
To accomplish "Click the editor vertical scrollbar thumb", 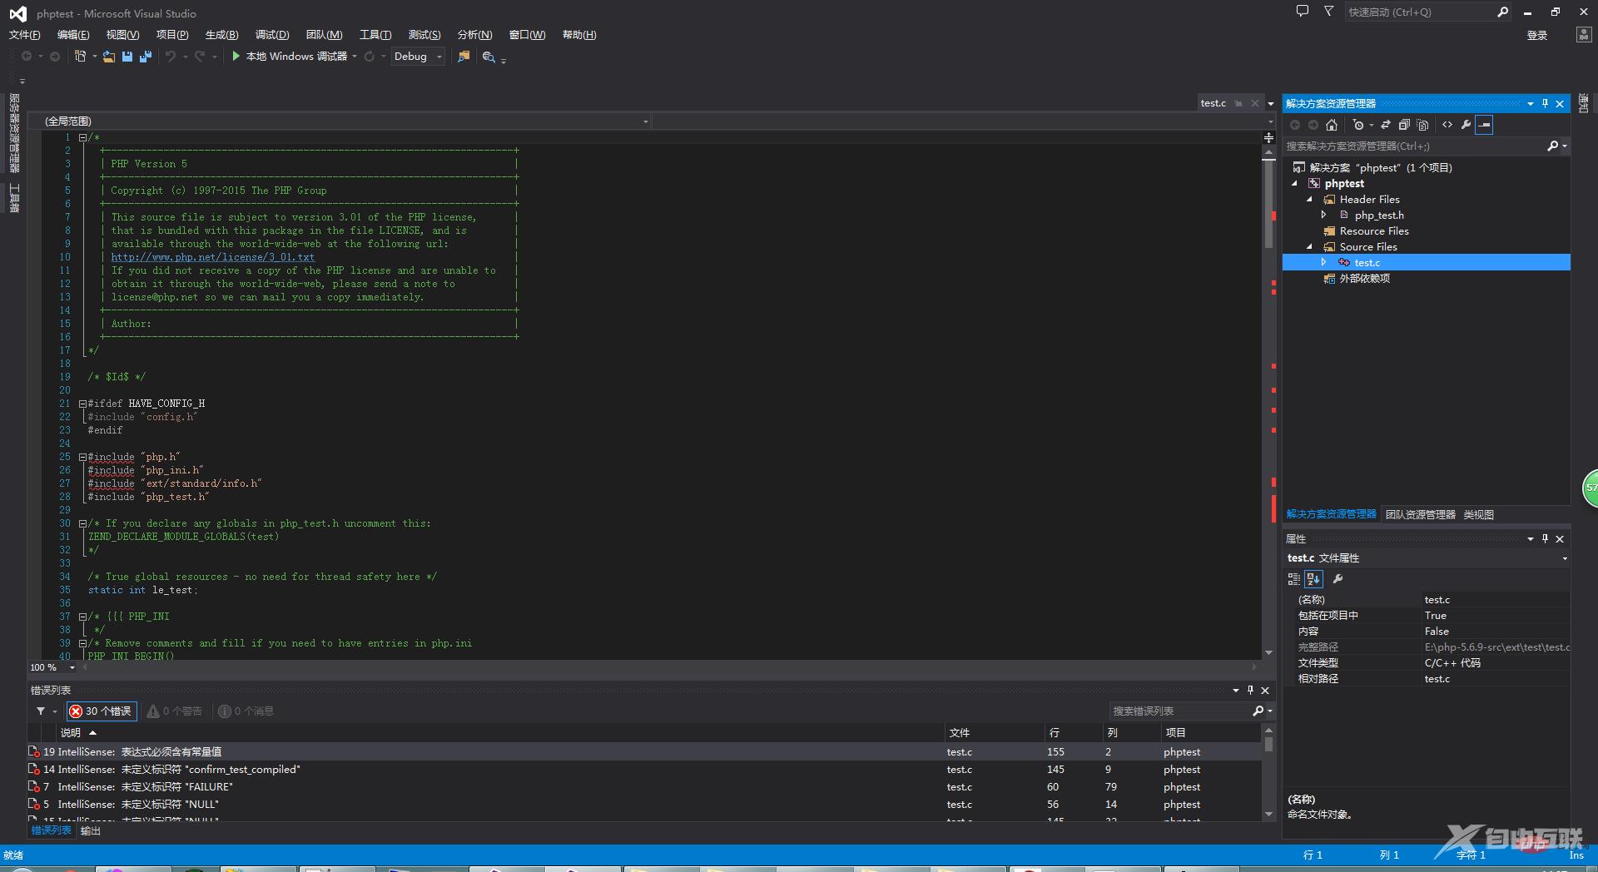I will tap(1268, 204).
